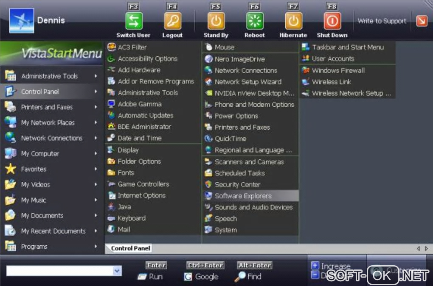Open Game Controllers icon
The height and width of the screenshot is (286, 433).
coord(111,184)
